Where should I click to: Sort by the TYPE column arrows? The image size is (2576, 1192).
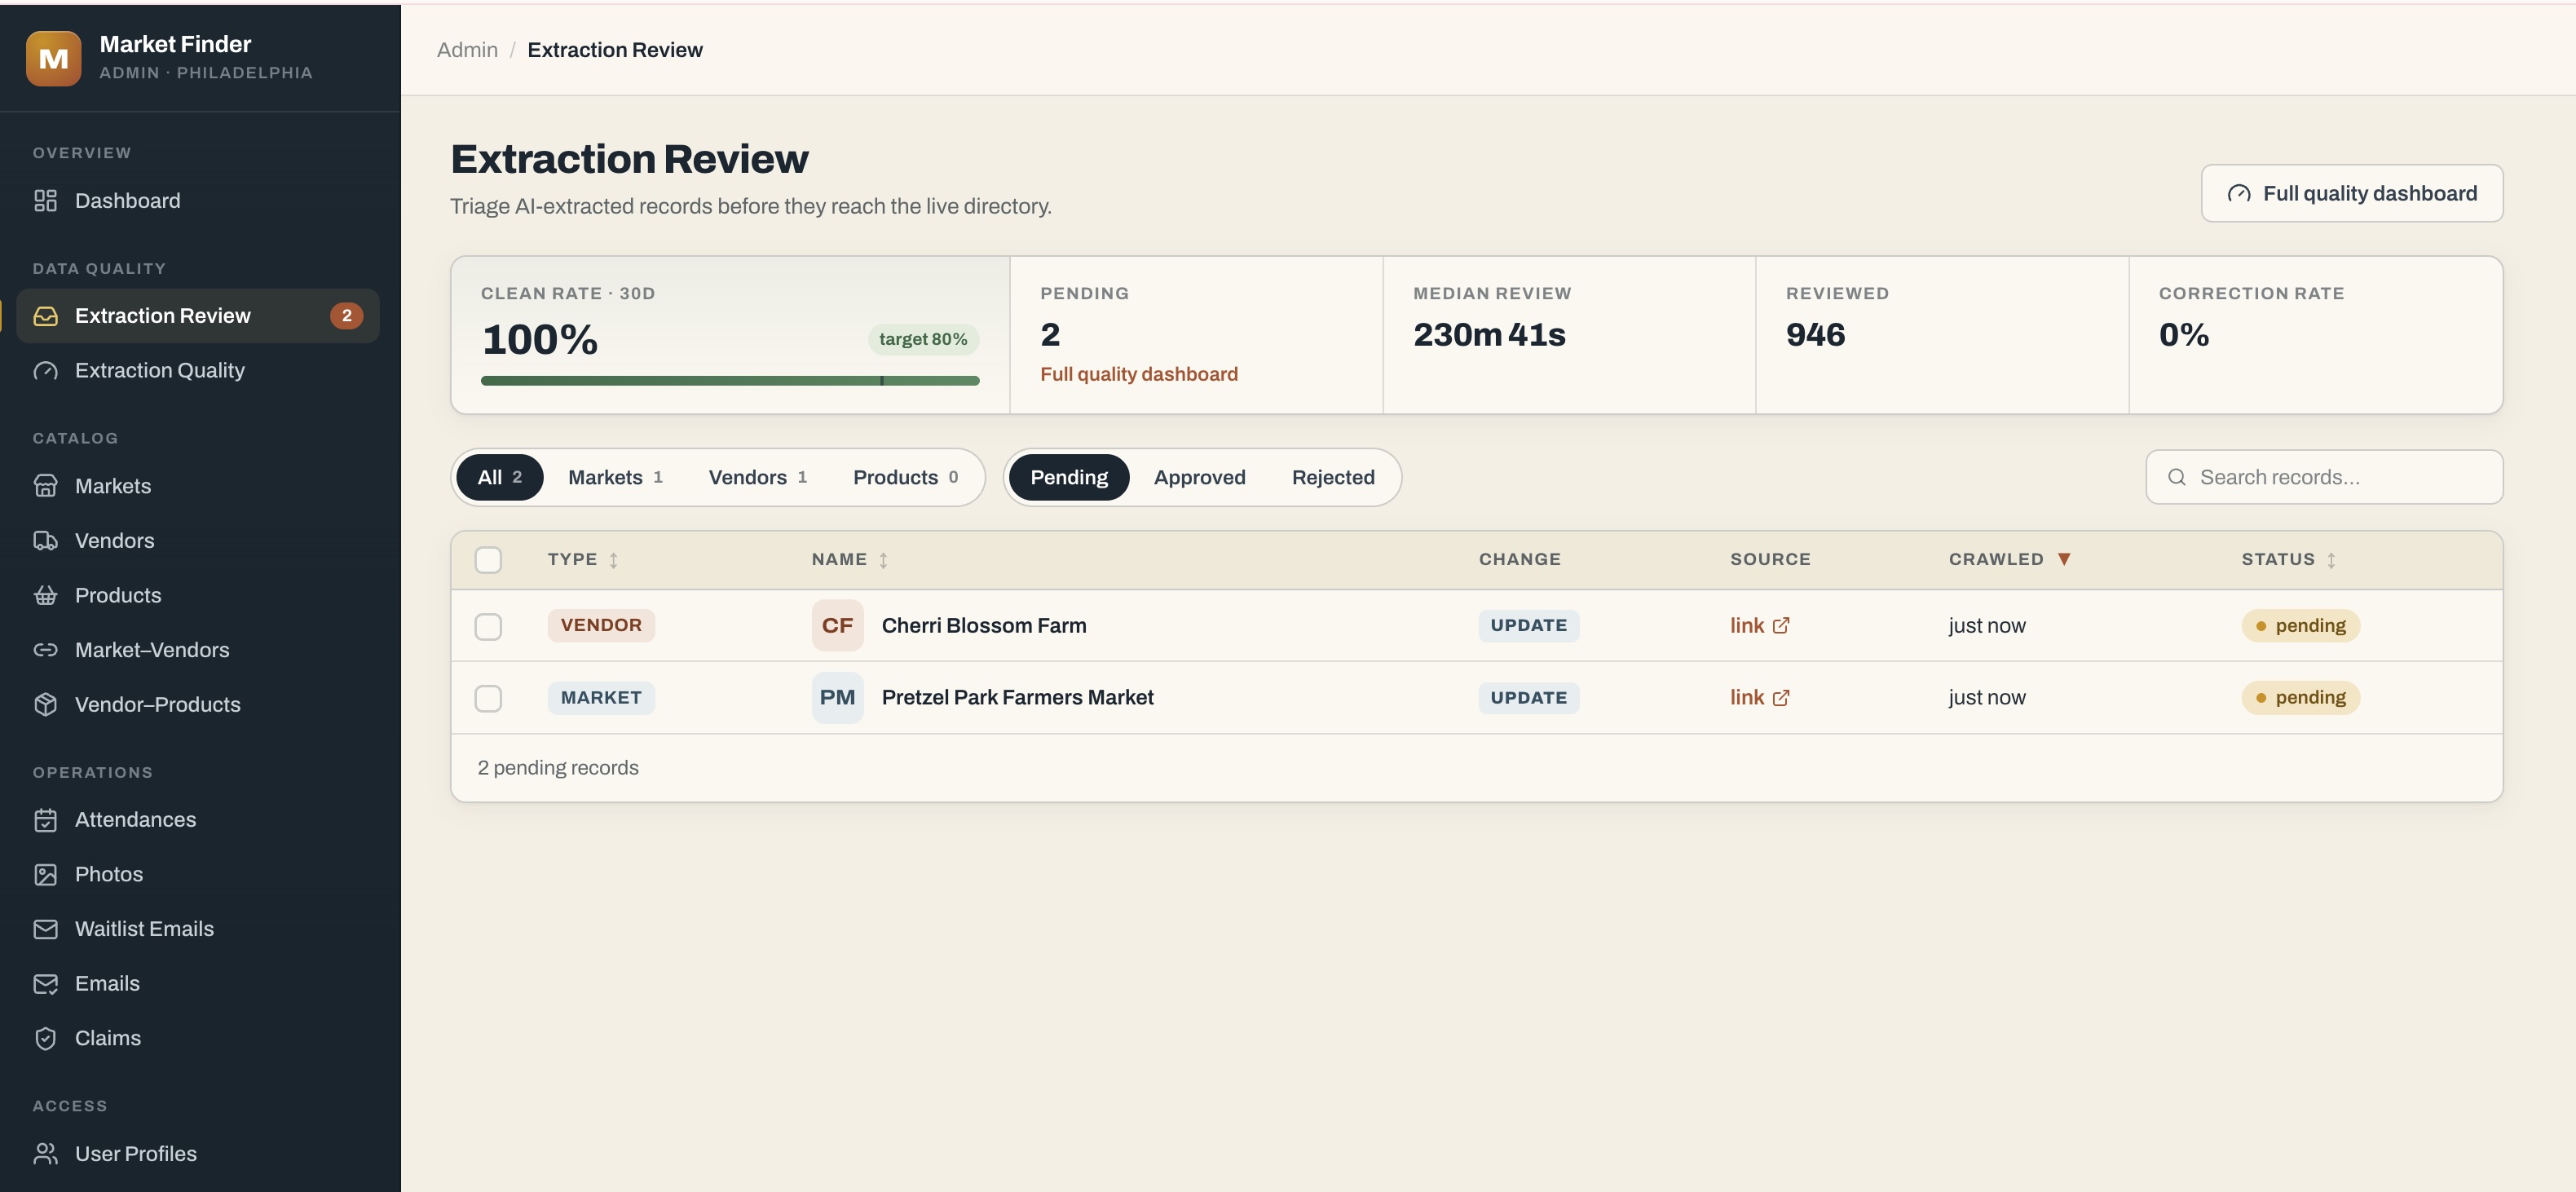(613, 561)
